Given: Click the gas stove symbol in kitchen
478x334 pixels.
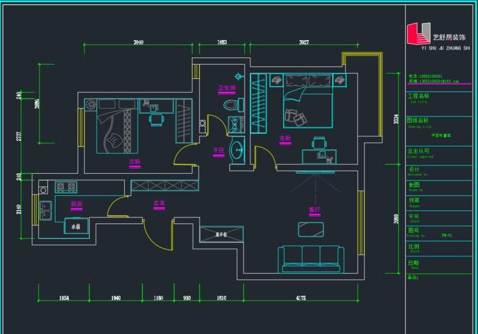Looking at the screenshot, I should pyautogui.click(x=66, y=187).
